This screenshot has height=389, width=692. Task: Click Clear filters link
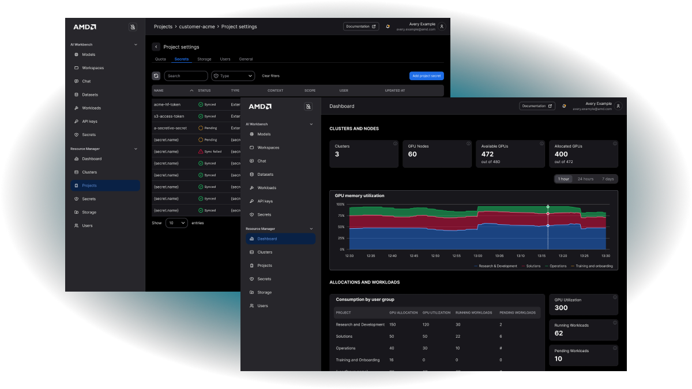[270, 76]
